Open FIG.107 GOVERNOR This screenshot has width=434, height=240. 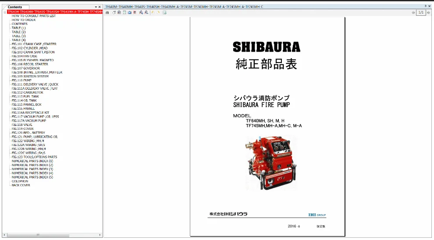point(26,68)
